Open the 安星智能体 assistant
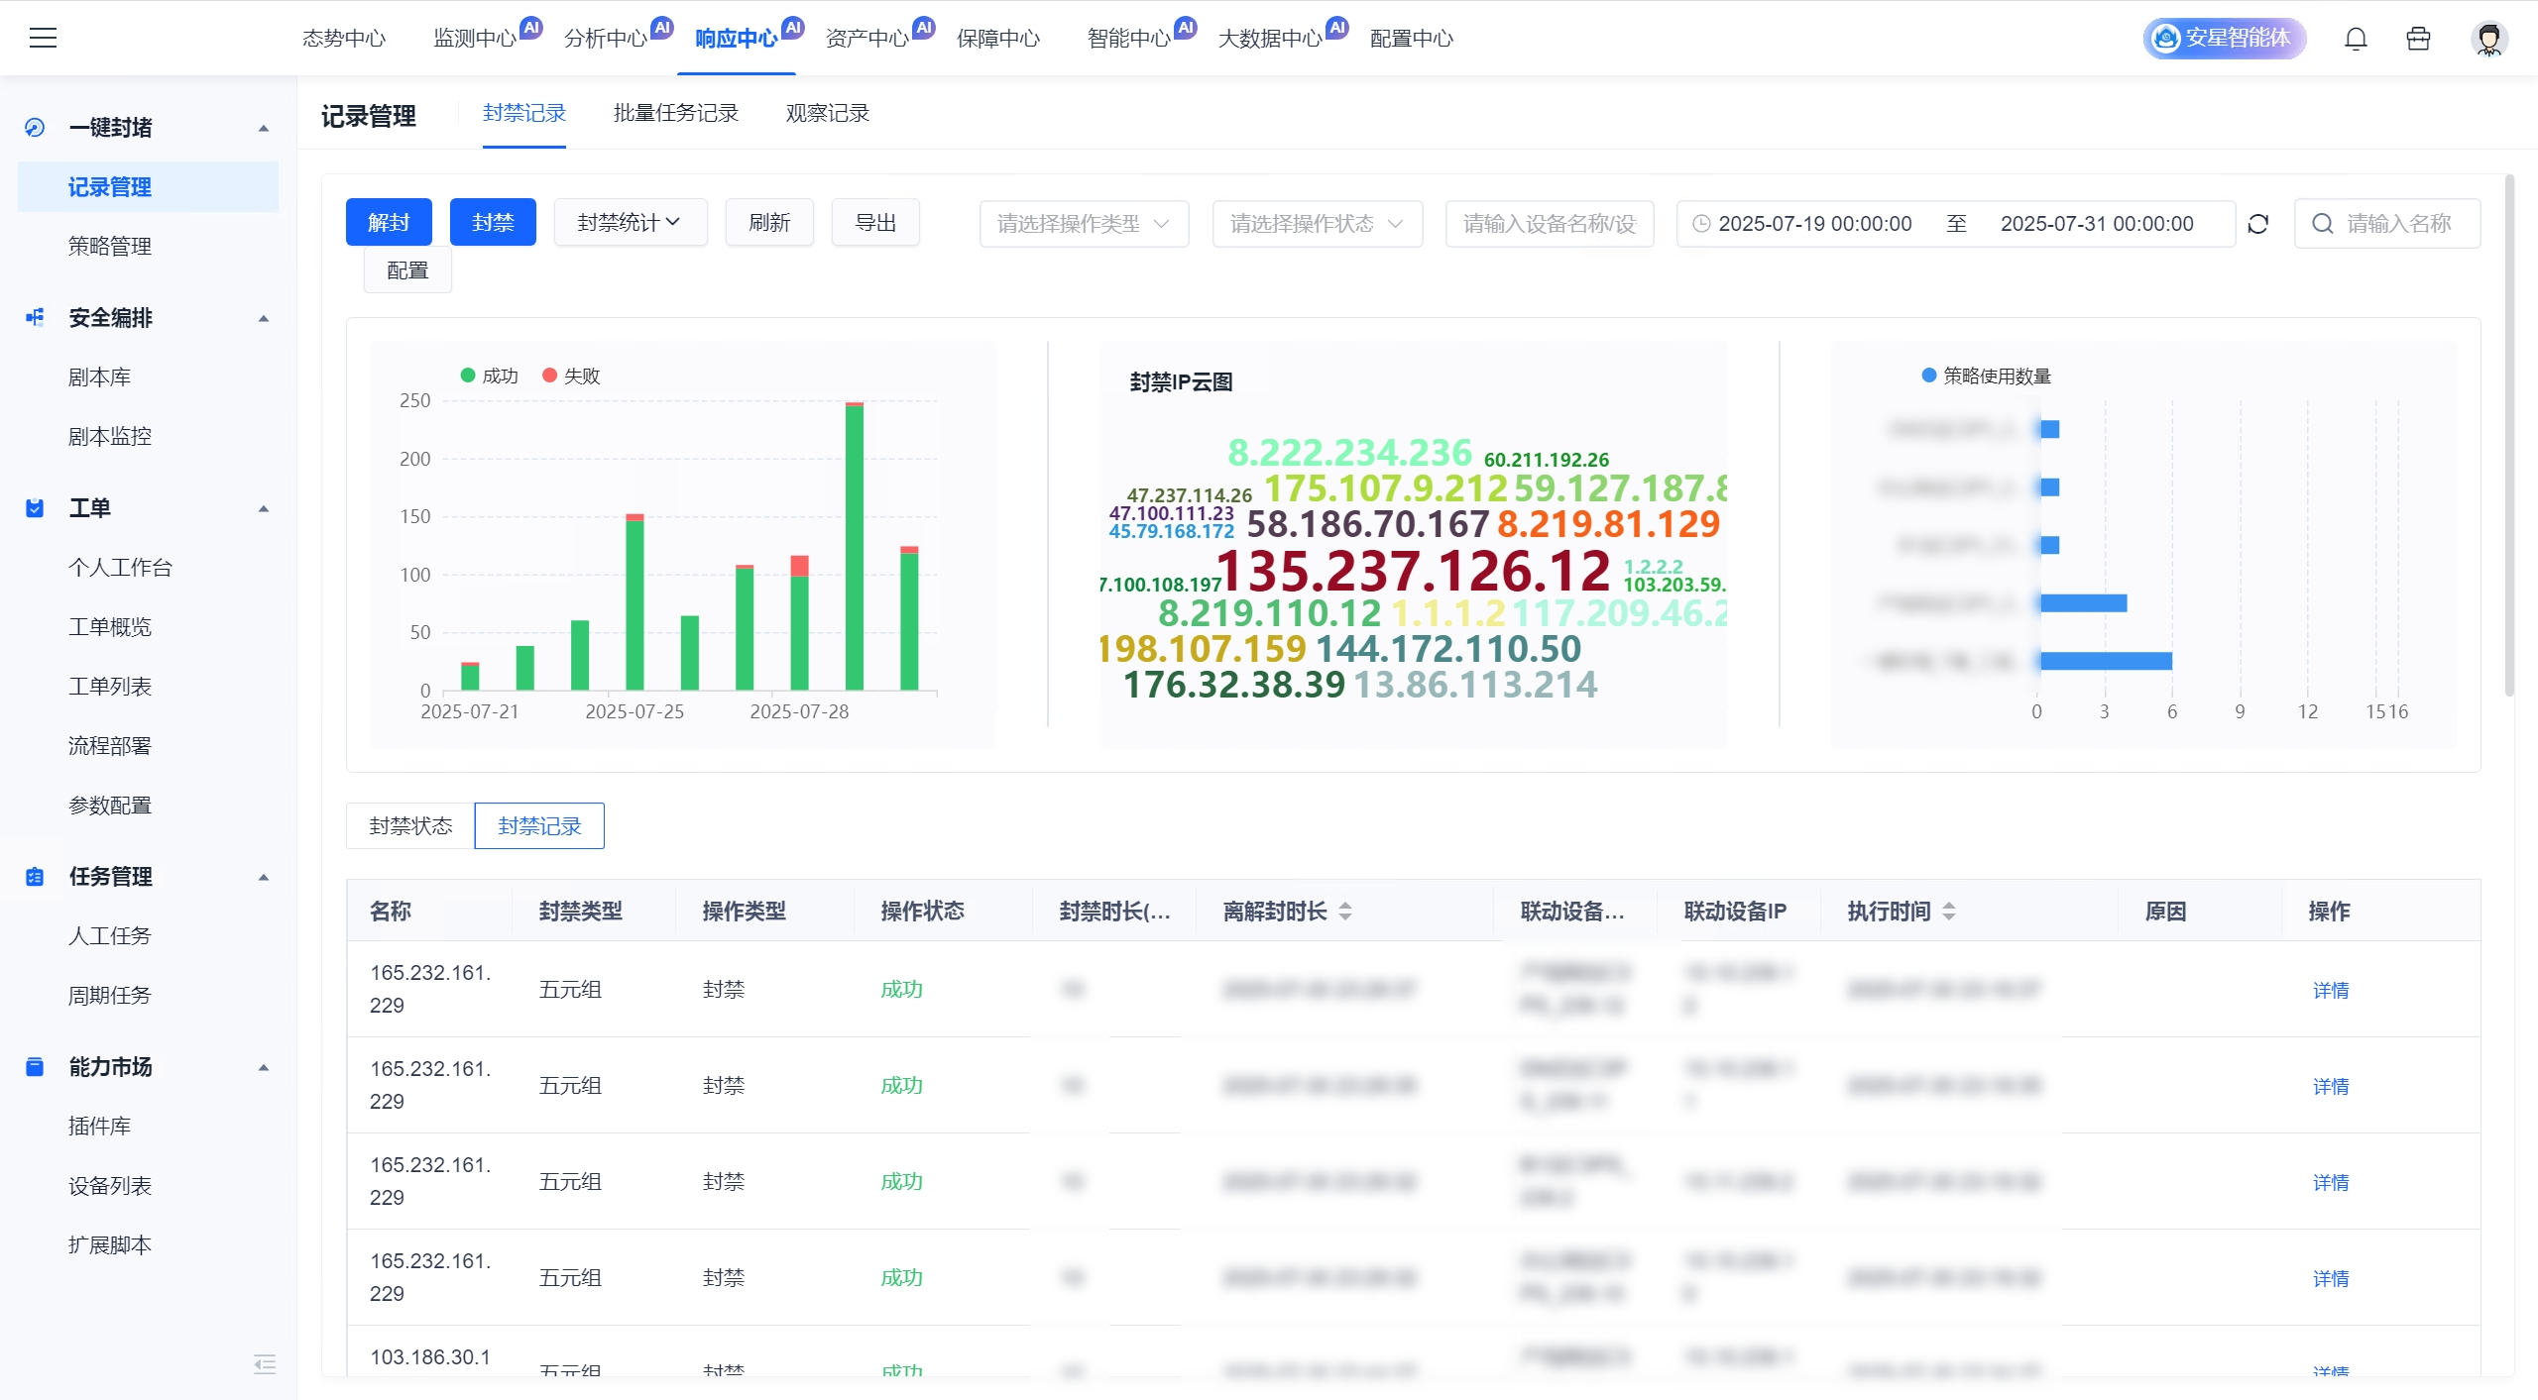Image resolution: width=2538 pixels, height=1400 pixels. (2224, 39)
